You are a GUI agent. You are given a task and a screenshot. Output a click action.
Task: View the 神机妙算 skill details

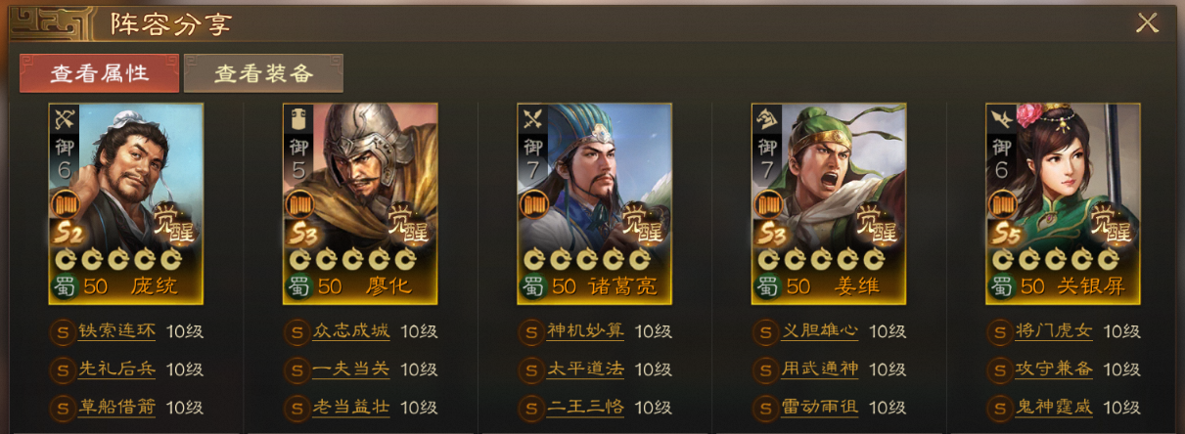pos(585,331)
